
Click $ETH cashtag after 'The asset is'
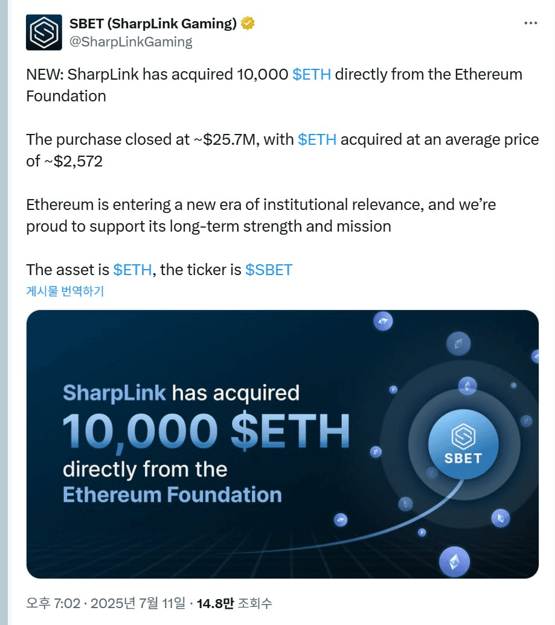(132, 270)
